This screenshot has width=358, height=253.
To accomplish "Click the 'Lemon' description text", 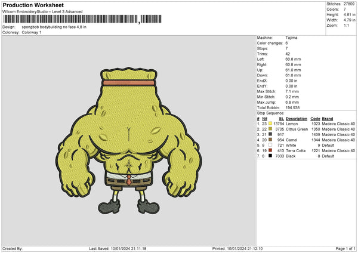I will (x=292, y=124).
